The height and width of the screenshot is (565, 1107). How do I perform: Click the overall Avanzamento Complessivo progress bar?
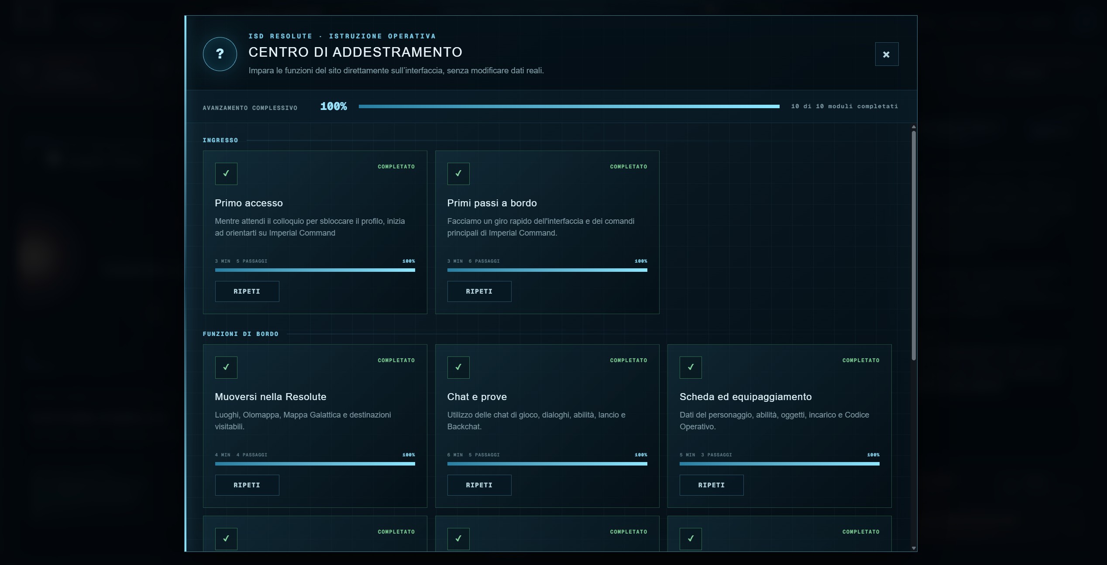click(569, 106)
